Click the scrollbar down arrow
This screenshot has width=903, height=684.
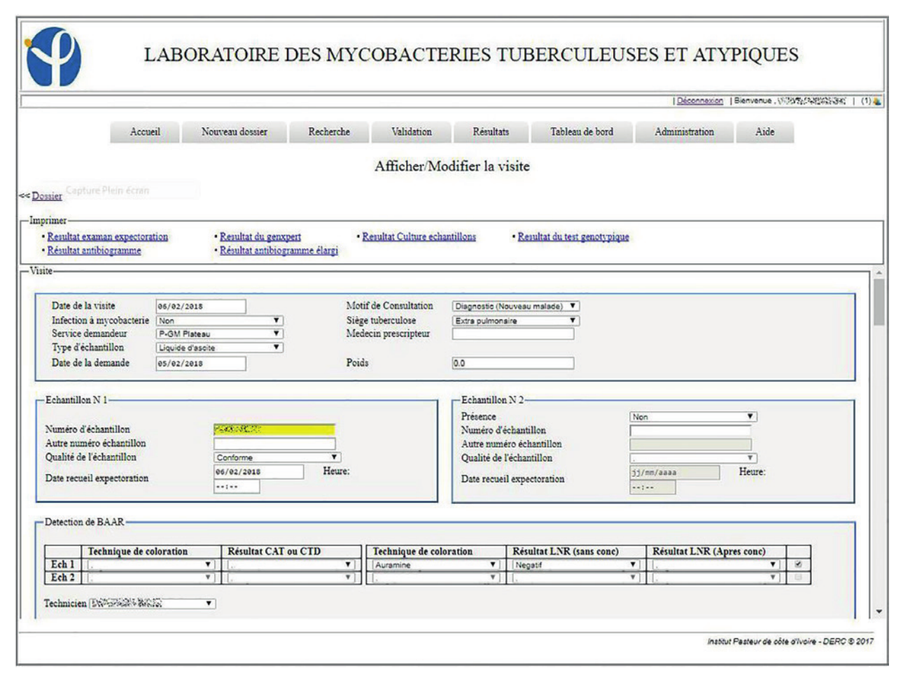[x=879, y=612]
